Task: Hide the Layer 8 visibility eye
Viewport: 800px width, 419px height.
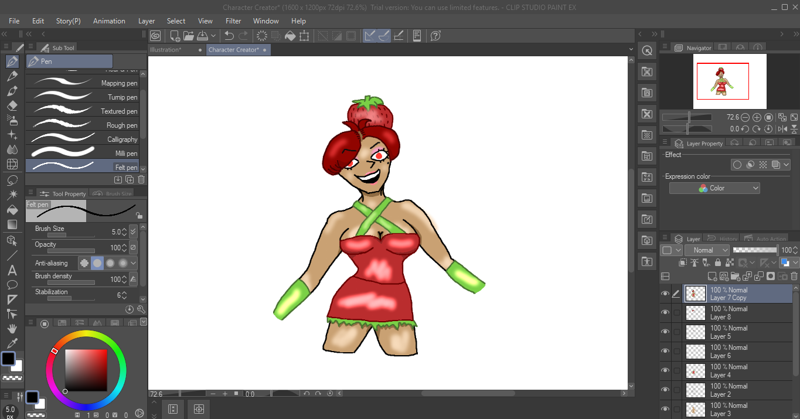Action: 665,313
